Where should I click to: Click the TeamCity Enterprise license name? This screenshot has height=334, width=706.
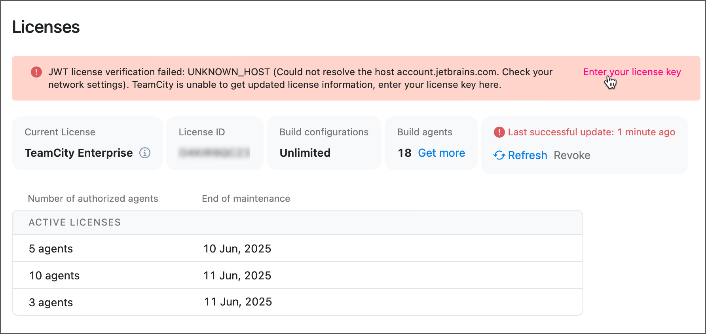[x=79, y=153]
